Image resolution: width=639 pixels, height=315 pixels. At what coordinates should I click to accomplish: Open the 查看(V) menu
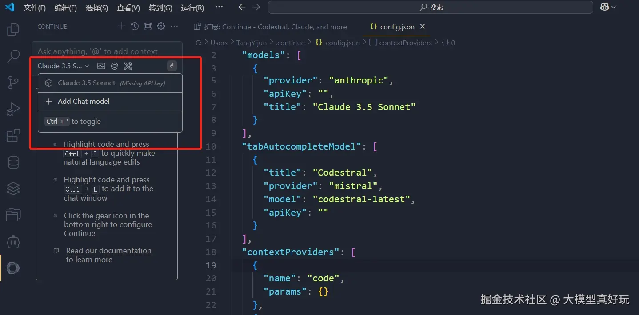(x=128, y=8)
